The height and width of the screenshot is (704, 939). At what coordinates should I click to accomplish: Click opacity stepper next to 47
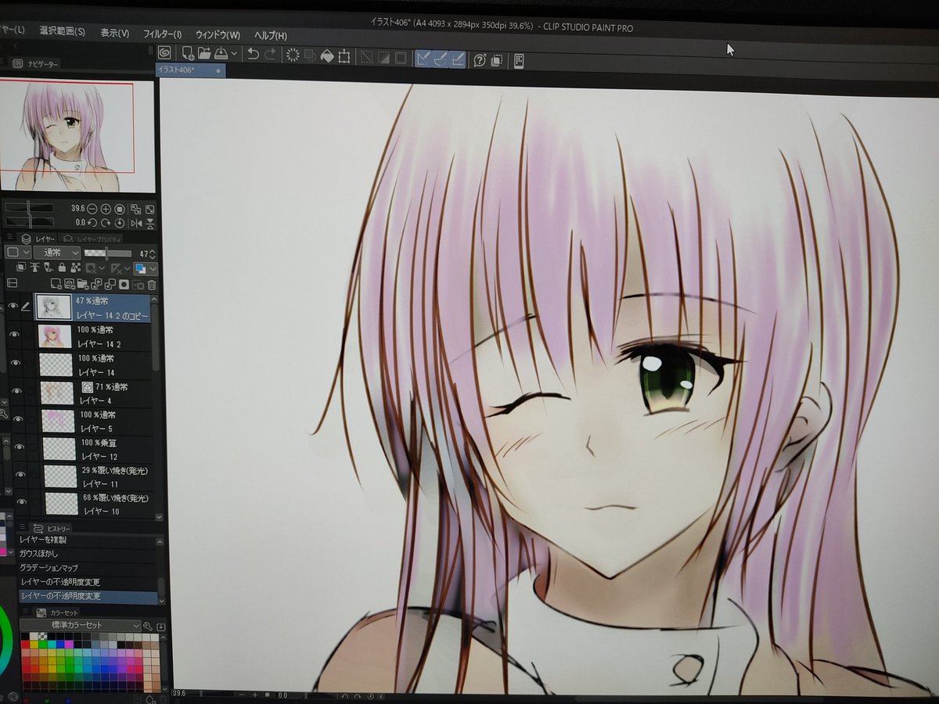pyautogui.click(x=153, y=253)
